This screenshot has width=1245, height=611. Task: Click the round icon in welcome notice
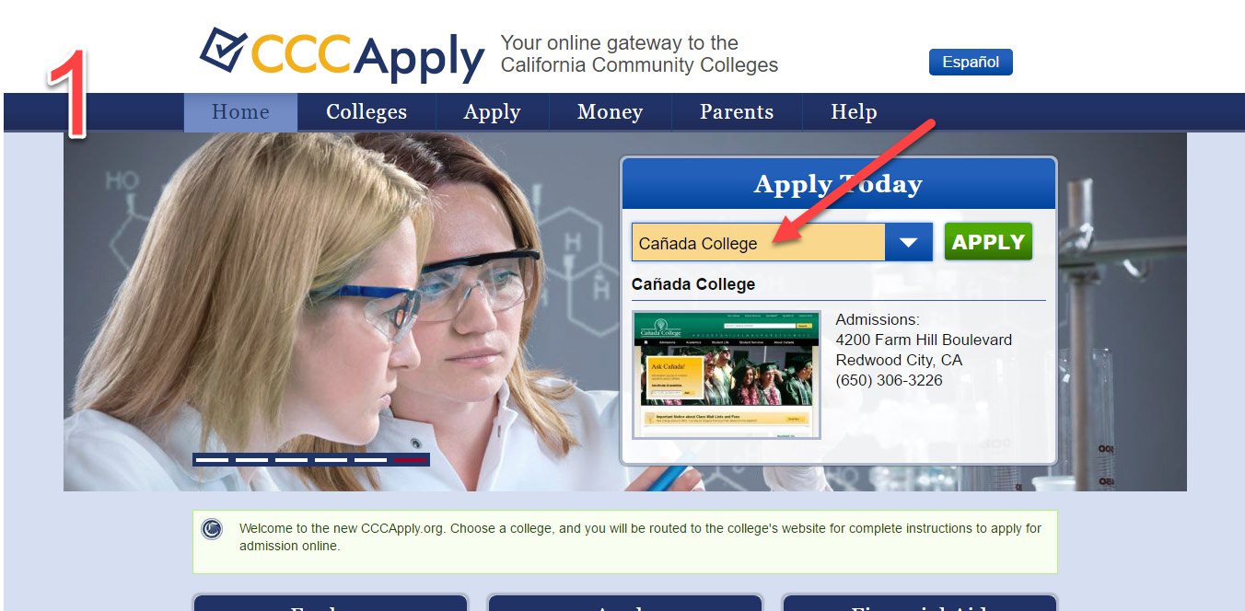pos(213,529)
